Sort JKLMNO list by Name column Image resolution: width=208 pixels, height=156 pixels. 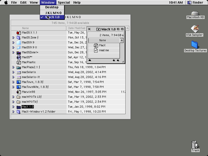tap(38, 28)
